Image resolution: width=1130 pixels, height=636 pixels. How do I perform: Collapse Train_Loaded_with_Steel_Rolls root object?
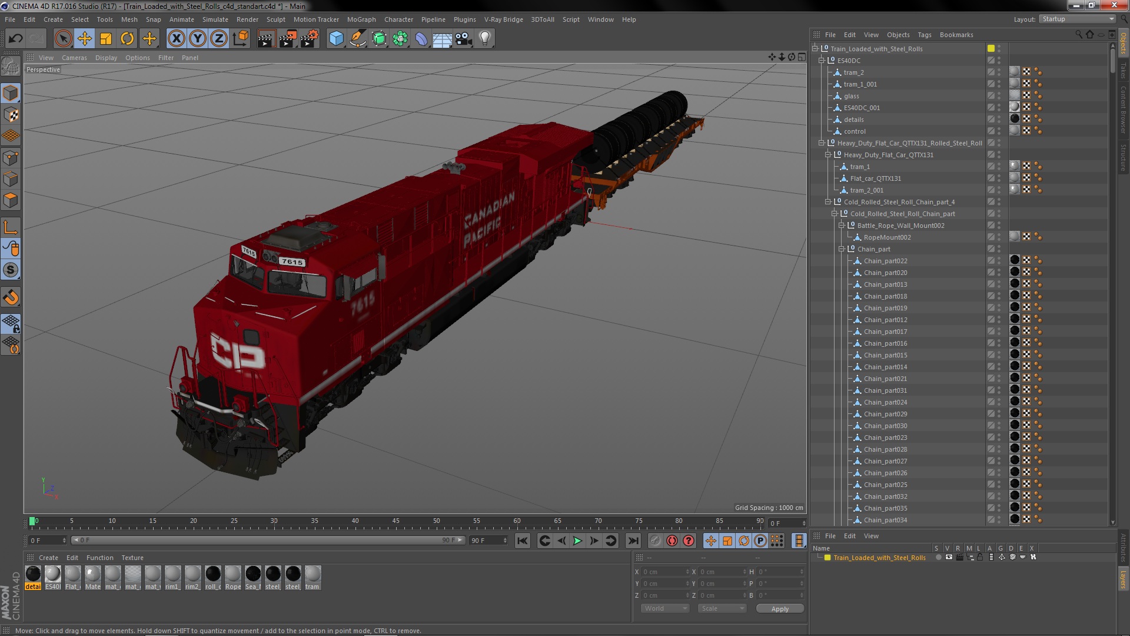(816, 49)
